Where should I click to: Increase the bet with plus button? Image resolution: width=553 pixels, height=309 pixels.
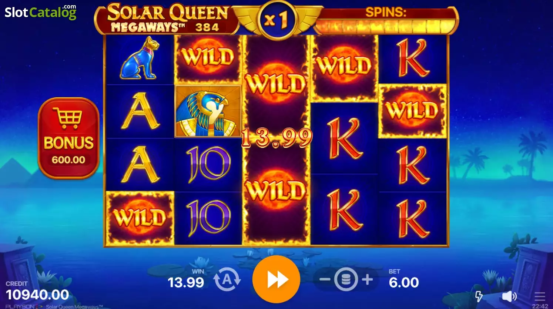pyautogui.click(x=367, y=279)
